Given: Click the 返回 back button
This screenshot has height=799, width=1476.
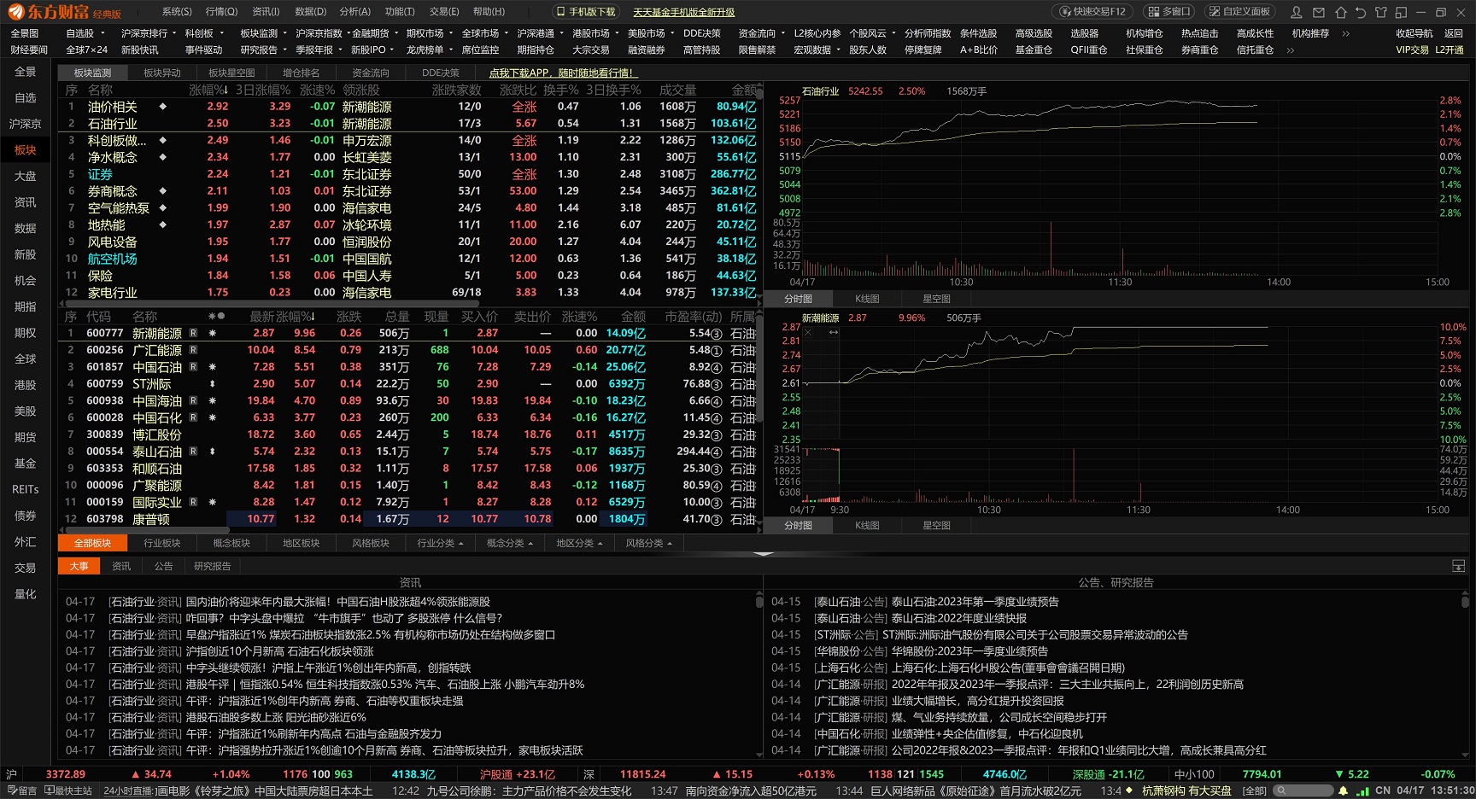Looking at the screenshot, I should pos(1453,34).
